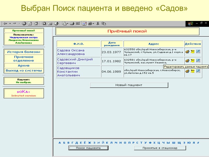Select the blue wheelchair icon for Садовщиков Константин
209x157 pixels.
pos(198,71)
